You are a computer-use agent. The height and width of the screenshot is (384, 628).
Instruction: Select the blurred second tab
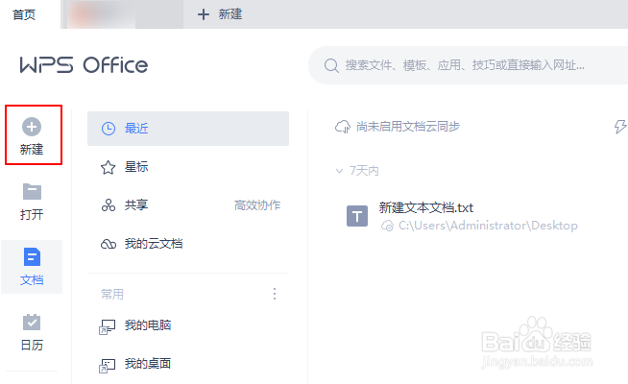pyautogui.click(x=123, y=14)
